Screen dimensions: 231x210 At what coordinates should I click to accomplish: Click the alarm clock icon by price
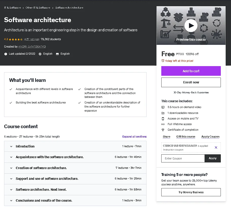point(163,61)
